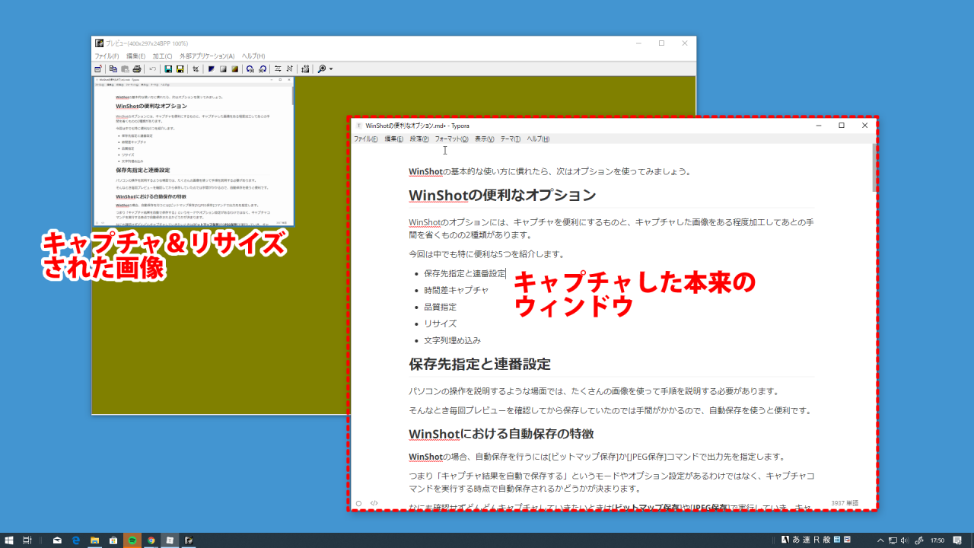Open ファイル(F) menu in Typora window
This screenshot has height=548, width=974.
coord(366,139)
